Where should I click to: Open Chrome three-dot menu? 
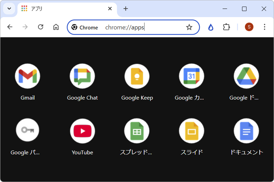(x=264, y=27)
